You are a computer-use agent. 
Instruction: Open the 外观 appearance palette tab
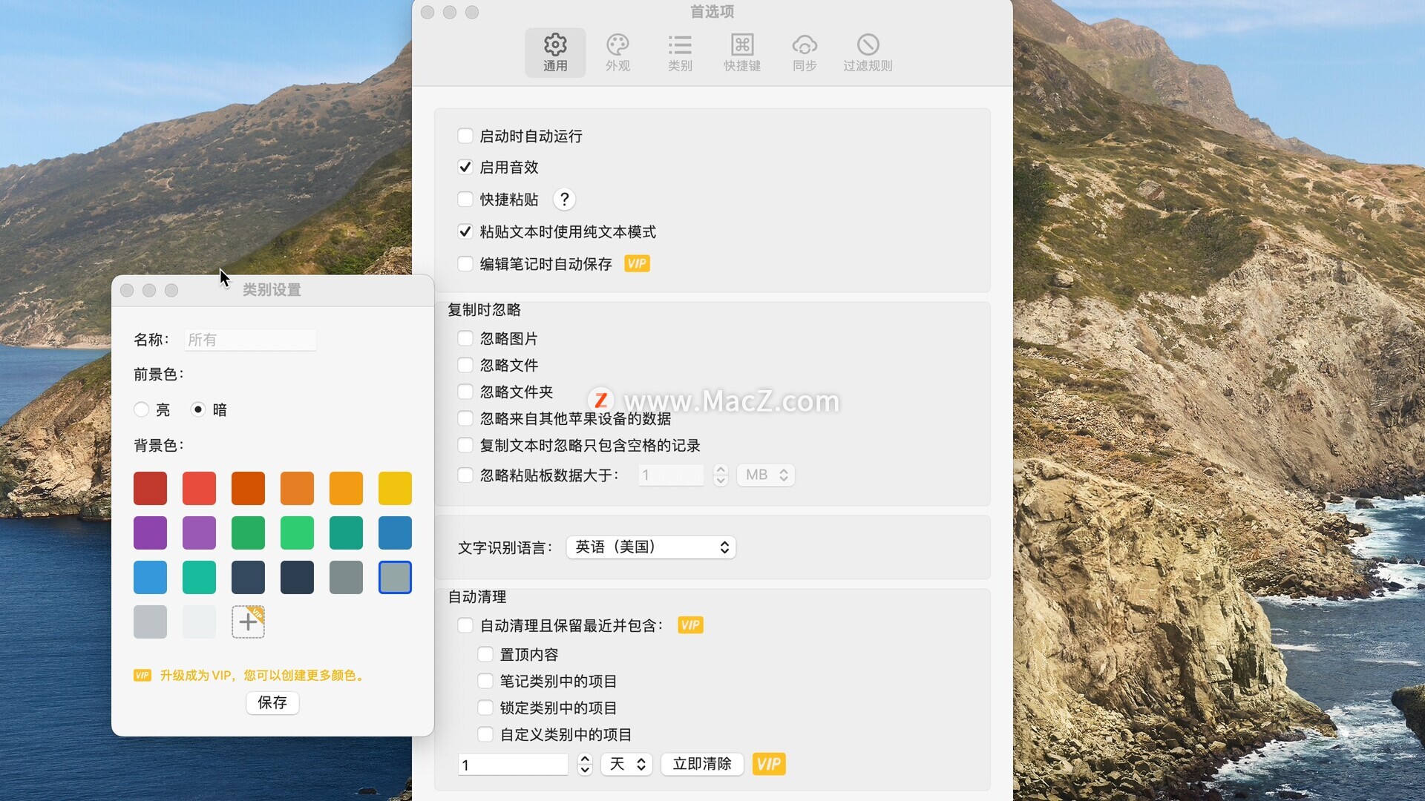coord(617,53)
